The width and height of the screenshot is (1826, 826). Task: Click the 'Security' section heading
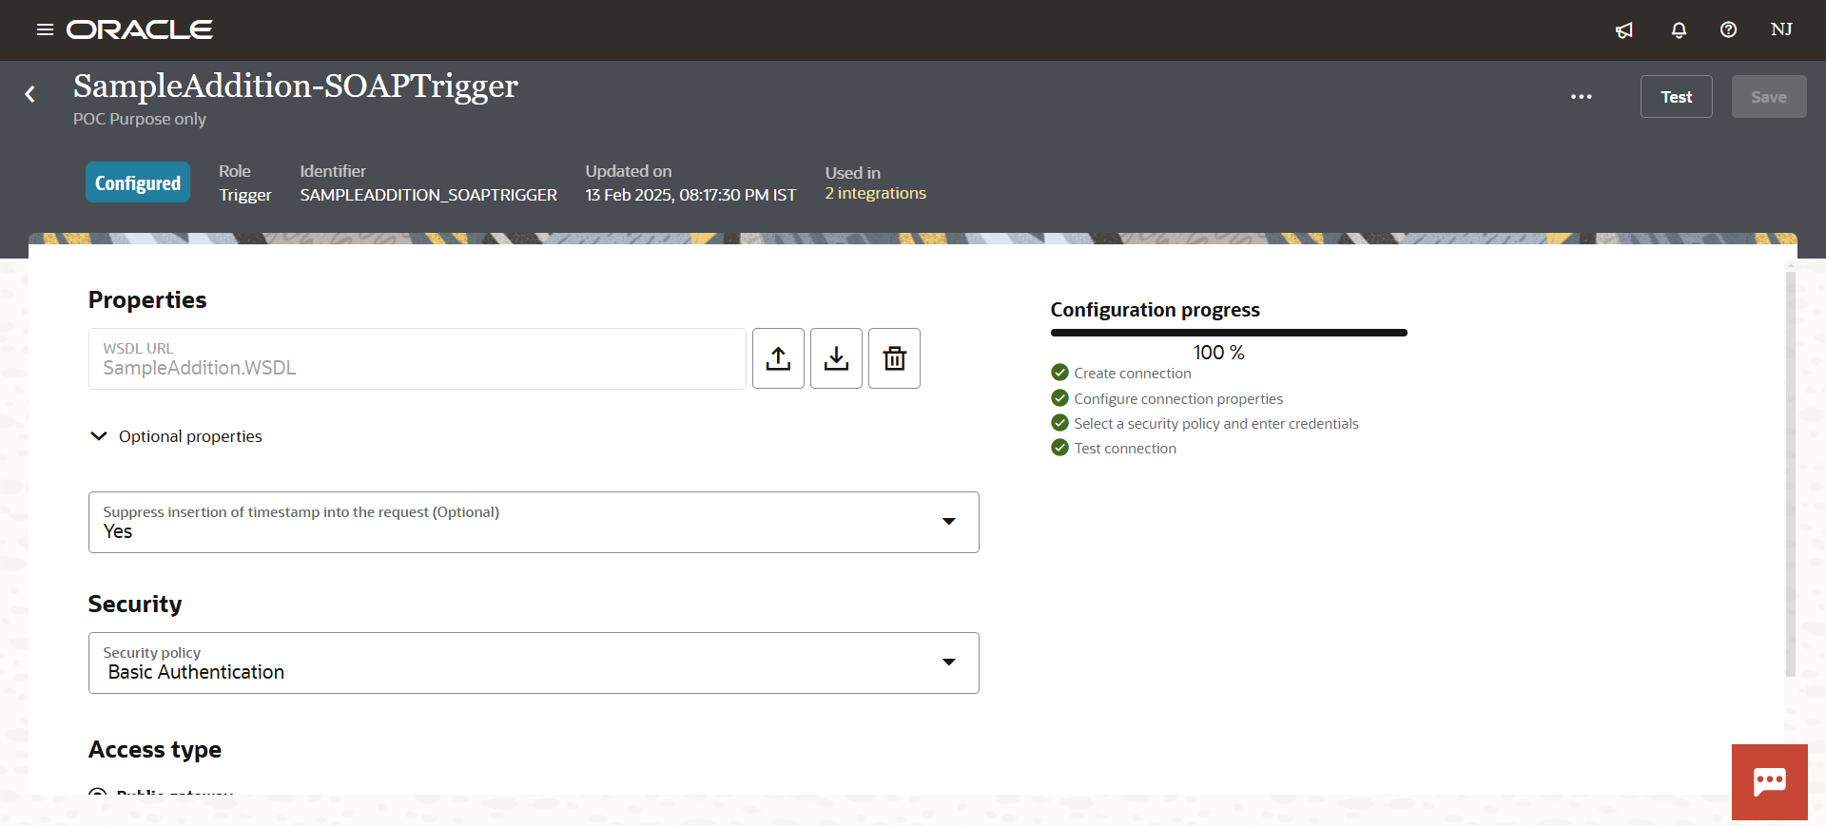tap(135, 605)
